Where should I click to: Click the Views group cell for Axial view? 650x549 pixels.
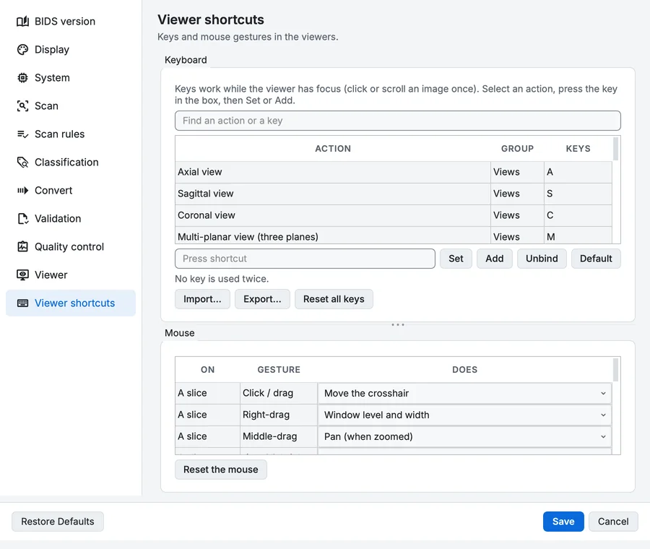click(x=517, y=172)
